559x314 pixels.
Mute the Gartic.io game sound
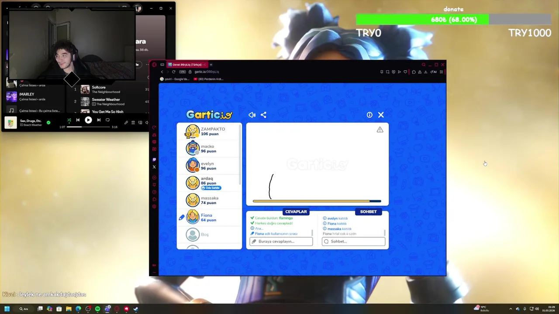tap(252, 115)
